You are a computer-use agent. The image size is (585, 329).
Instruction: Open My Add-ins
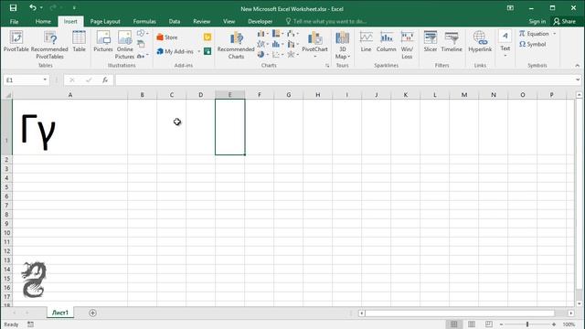pos(175,51)
